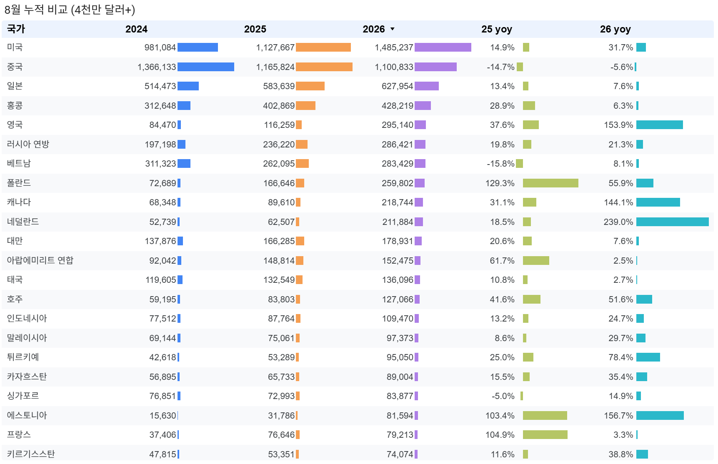
Task: Select the 카자흐스탄 country cell
Action: coord(27,377)
